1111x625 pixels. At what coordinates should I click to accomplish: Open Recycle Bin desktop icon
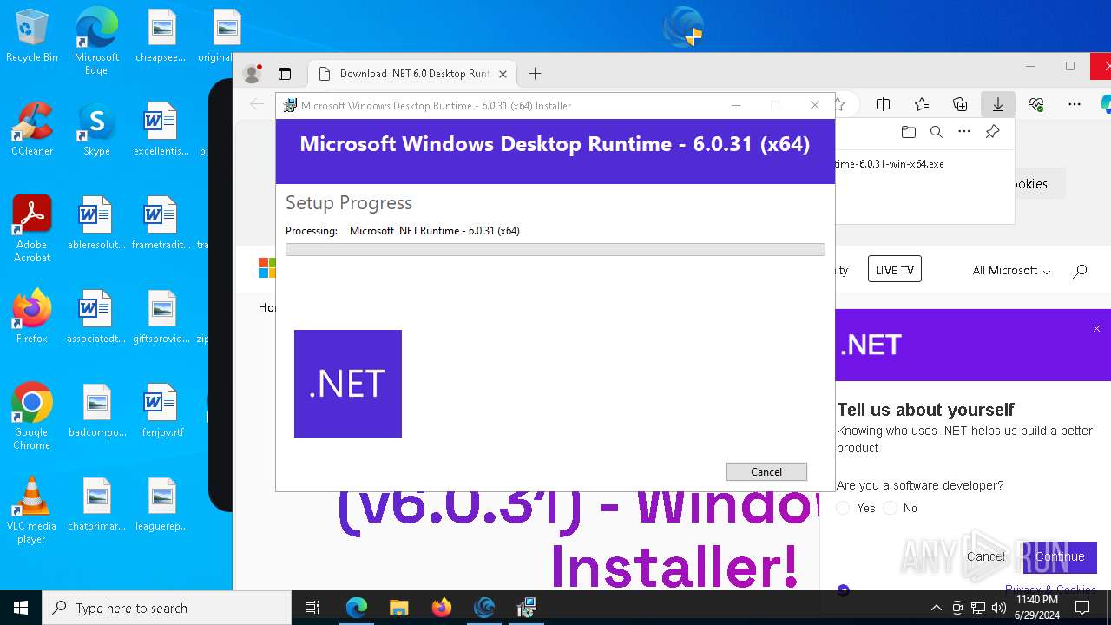coord(32,36)
